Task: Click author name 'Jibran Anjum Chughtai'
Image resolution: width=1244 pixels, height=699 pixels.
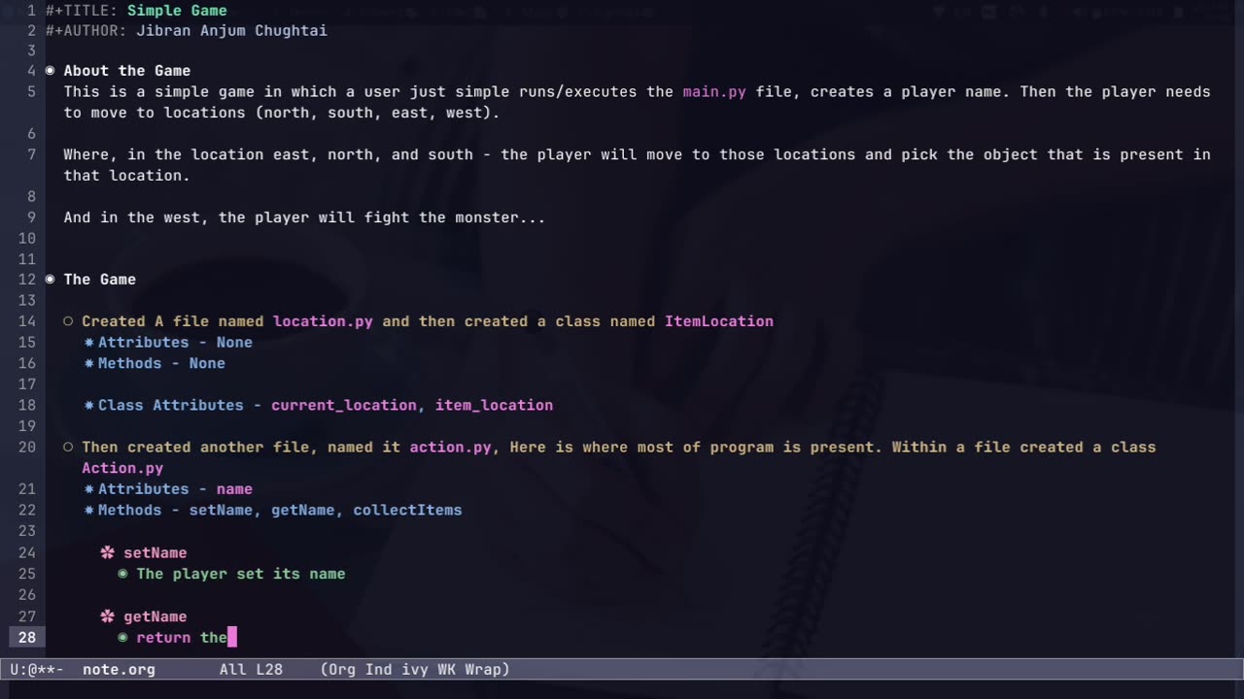Action: 231,31
